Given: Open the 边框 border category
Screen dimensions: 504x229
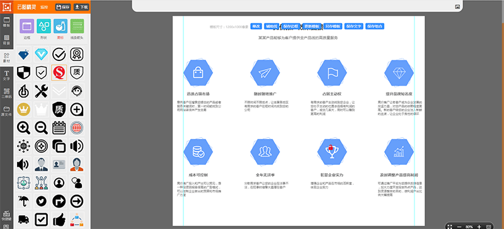Looking at the screenshot, I should (x=26, y=29).
